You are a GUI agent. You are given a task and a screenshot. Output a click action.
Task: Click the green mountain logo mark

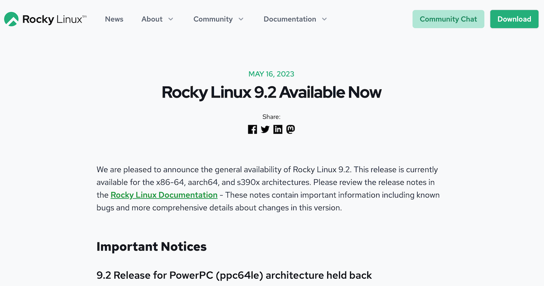(x=12, y=19)
